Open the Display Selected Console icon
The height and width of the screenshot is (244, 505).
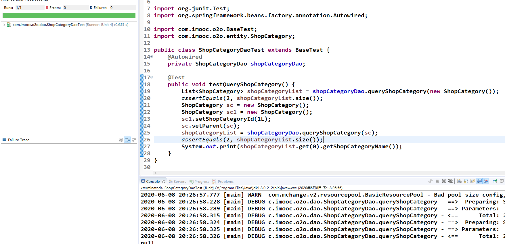(502, 181)
